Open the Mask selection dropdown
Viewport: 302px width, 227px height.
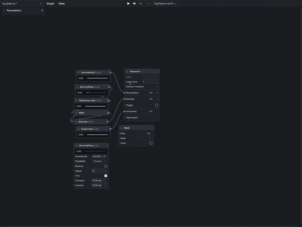point(144,138)
